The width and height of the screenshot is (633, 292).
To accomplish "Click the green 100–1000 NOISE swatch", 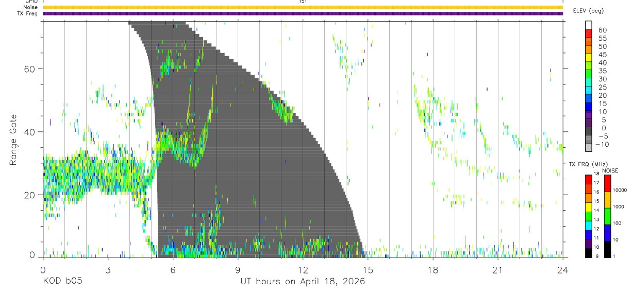I will (x=607, y=216).
